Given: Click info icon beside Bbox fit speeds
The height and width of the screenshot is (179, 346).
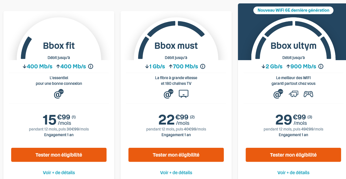Looking at the screenshot, I should click(91, 66).
